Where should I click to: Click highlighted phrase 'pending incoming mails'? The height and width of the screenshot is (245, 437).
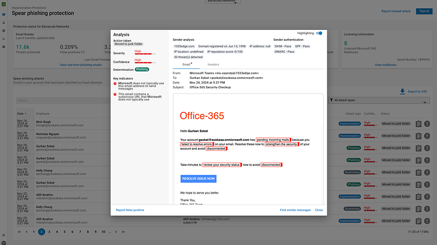coord(273,140)
